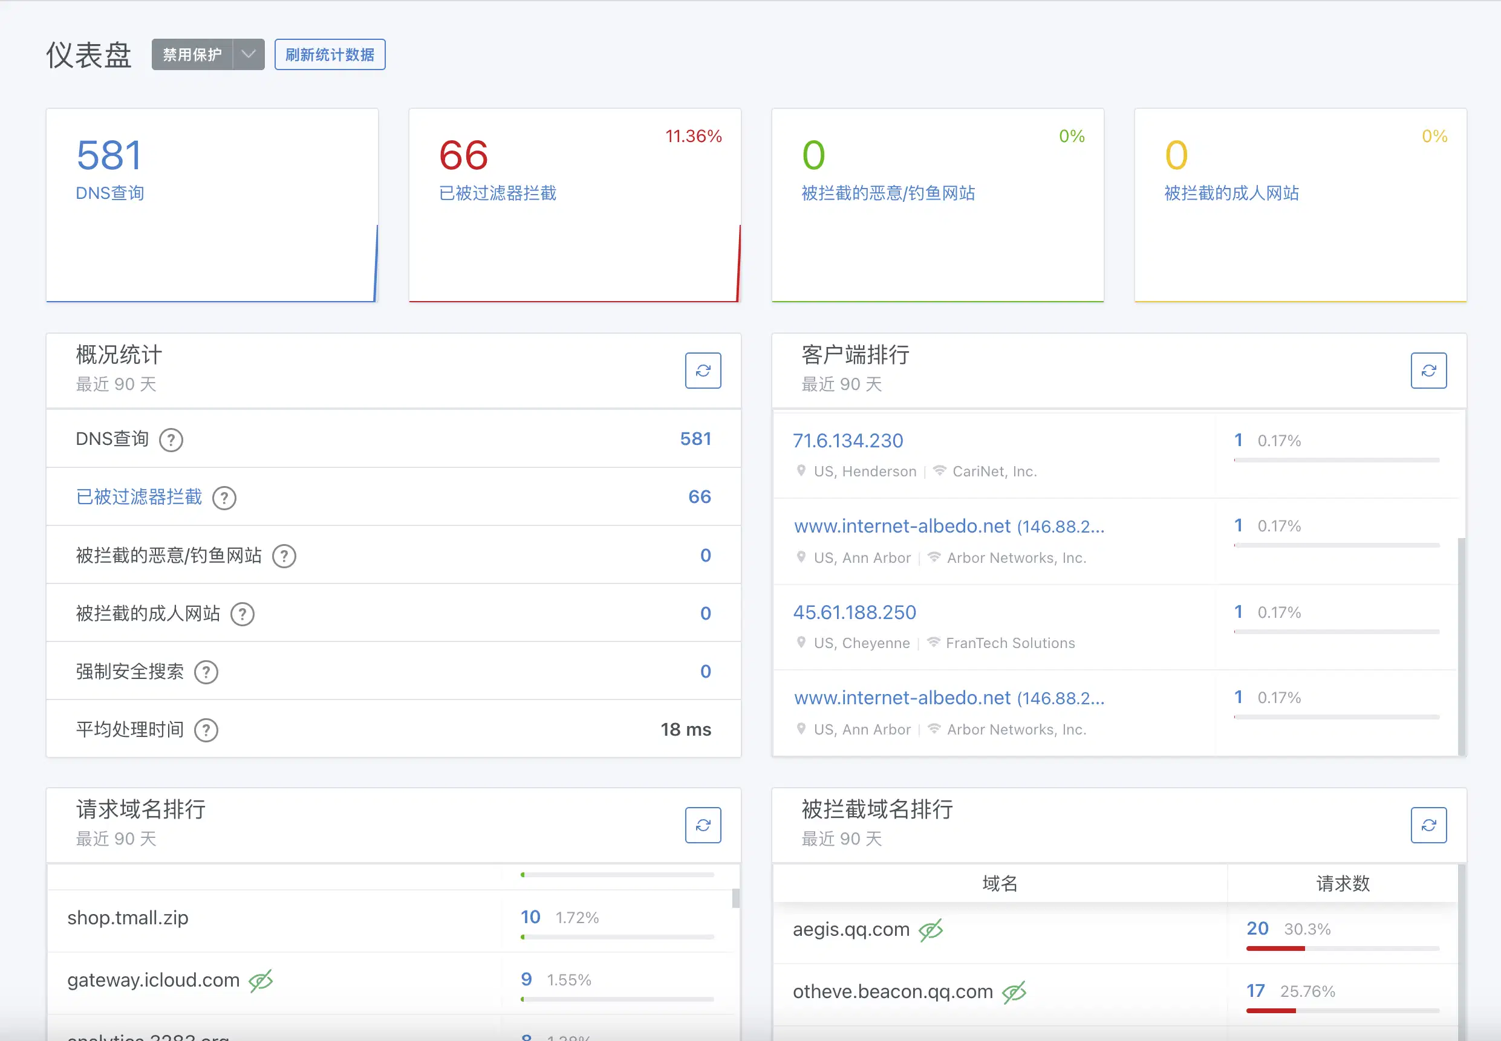The image size is (1501, 1041).
Task: Refresh the 被拦截域名排行 panel
Action: point(1428,825)
